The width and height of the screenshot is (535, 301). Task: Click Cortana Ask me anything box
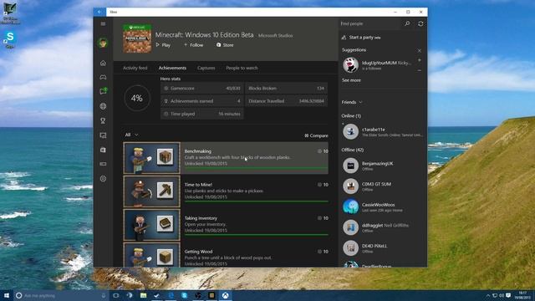pyautogui.click(x=61, y=295)
